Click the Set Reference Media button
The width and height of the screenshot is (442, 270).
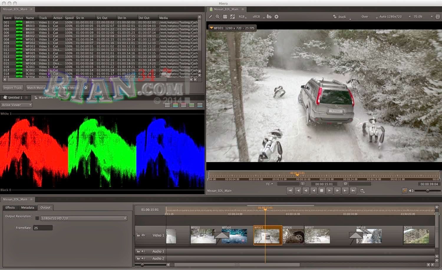pos(64,88)
